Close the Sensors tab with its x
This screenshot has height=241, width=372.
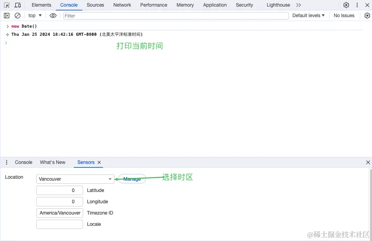click(x=99, y=162)
